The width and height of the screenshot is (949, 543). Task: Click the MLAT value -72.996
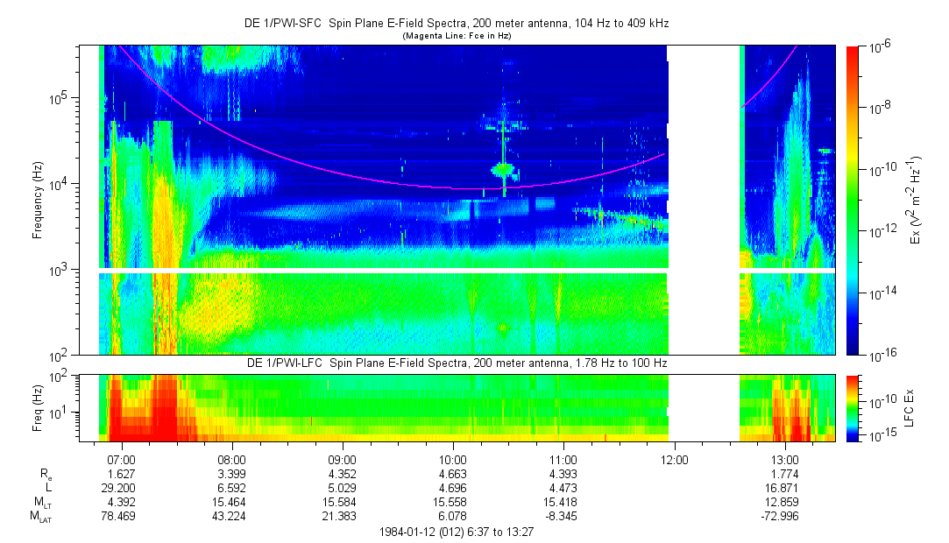(x=784, y=518)
